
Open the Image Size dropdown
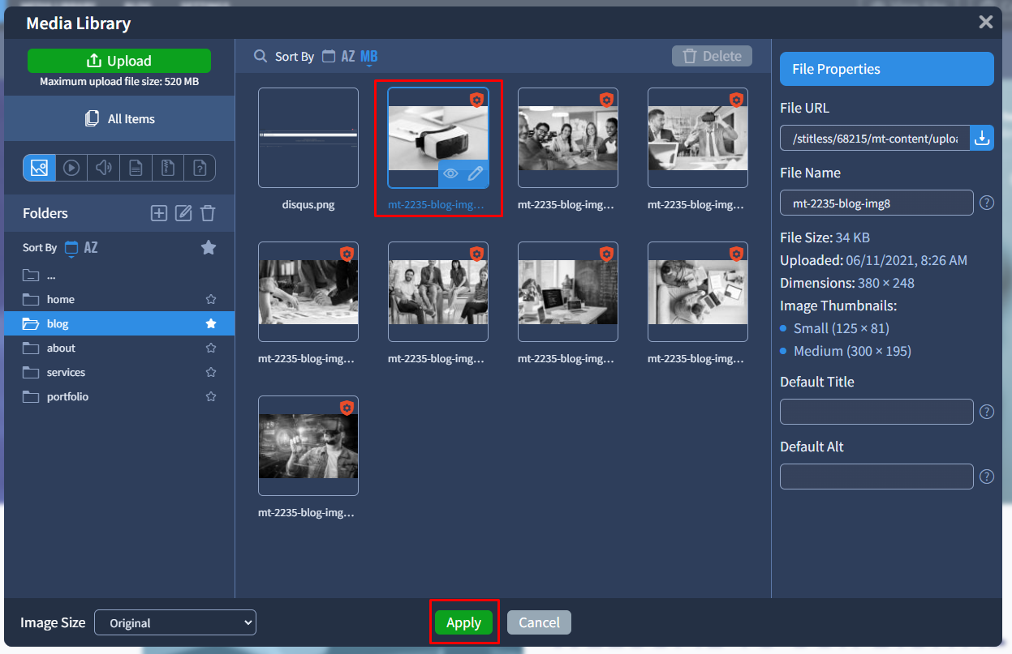coord(175,622)
